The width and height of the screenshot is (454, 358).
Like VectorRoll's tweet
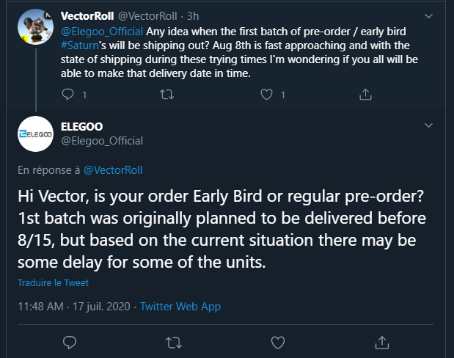tap(267, 94)
